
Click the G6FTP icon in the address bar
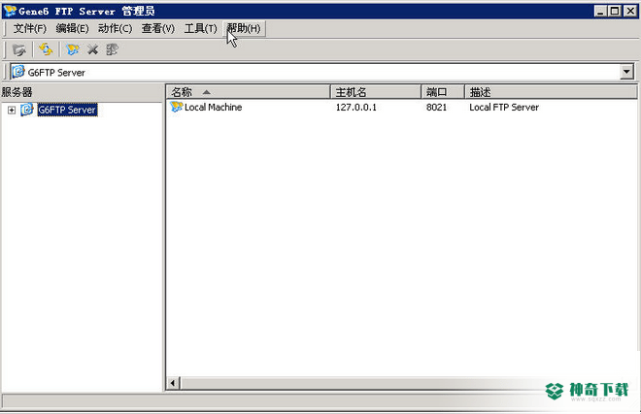[18, 72]
